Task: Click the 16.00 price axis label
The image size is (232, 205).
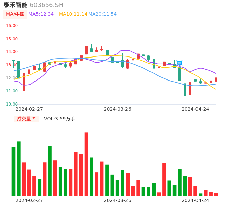Action: 12,26
